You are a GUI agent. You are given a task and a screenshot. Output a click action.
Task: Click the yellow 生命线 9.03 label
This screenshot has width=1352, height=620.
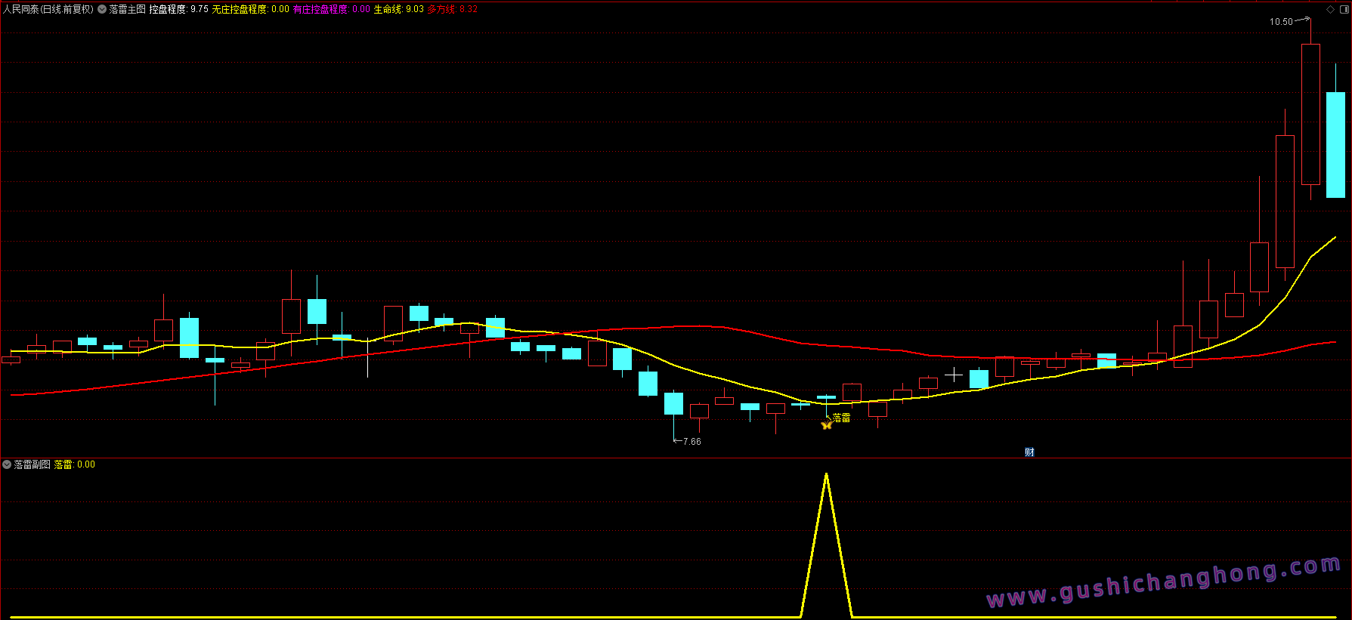[398, 9]
